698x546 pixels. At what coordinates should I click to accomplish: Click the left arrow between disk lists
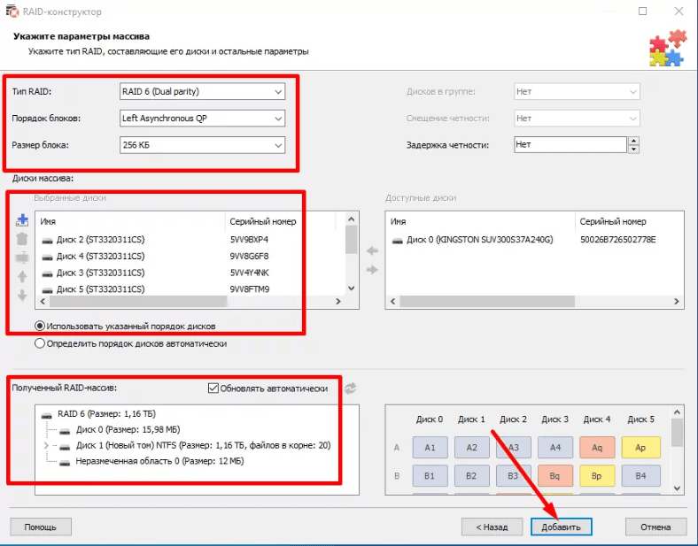coord(372,251)
